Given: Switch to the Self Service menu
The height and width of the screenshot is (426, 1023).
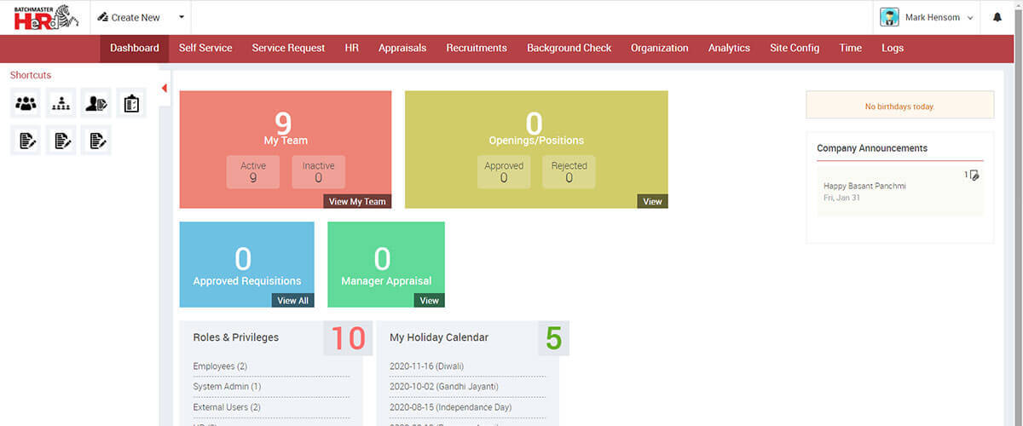Looking at the screenshot, I should click(x=205, y=48).
